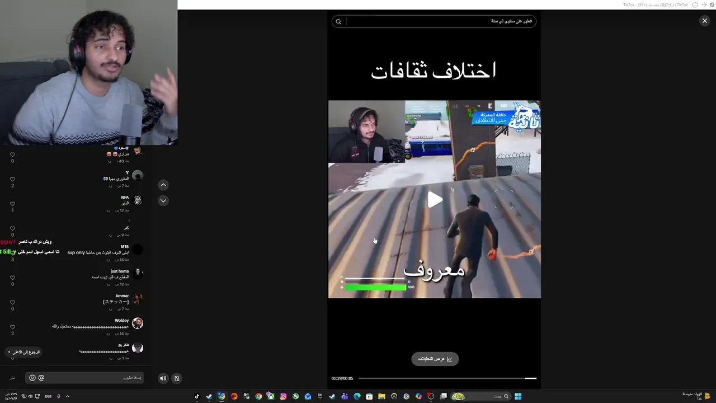716x403 pixels.
Task: Close the TikTok video viewer
Action: click(704, 21)
